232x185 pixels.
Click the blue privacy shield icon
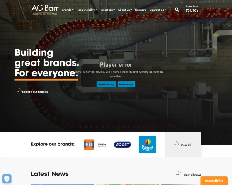7,179
